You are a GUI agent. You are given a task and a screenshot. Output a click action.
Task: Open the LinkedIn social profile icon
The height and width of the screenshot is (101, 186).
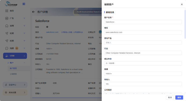tap(100, 32)
